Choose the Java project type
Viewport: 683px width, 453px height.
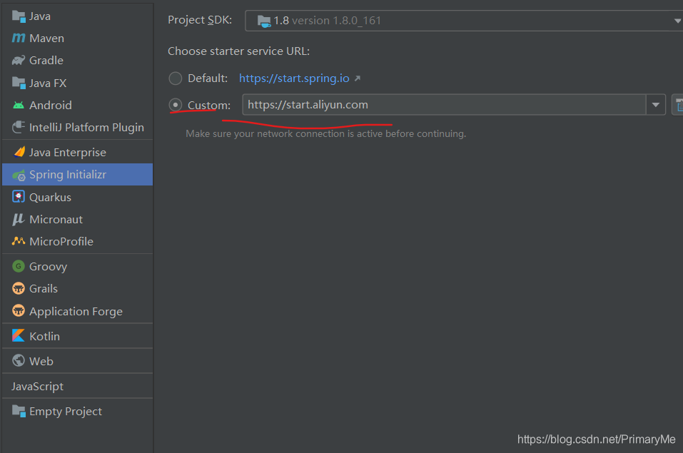(78, 16)
